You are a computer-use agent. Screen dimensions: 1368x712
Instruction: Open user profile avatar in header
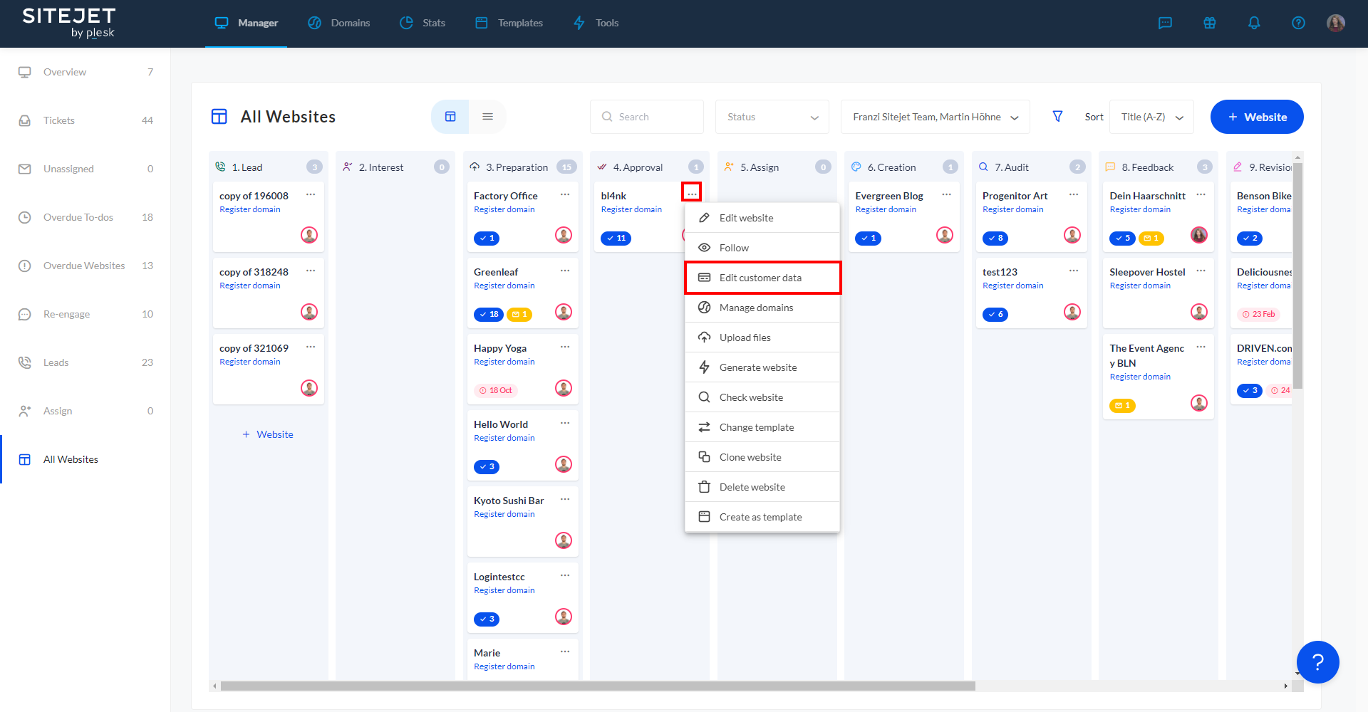click(x=1335, y=23)
